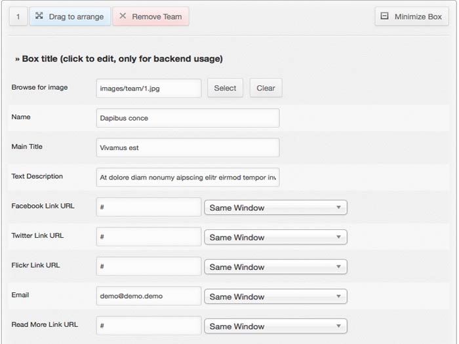The height and width of the screenshot is (344, 459).
Task: Click the Drag to arrange move icon
Action: click(x=39, y=16)
